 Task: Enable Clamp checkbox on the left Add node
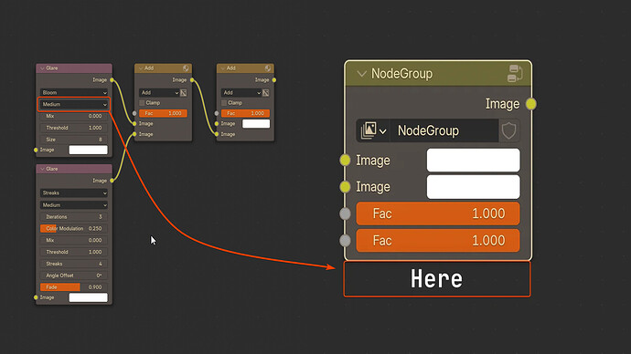coord(142,103)
